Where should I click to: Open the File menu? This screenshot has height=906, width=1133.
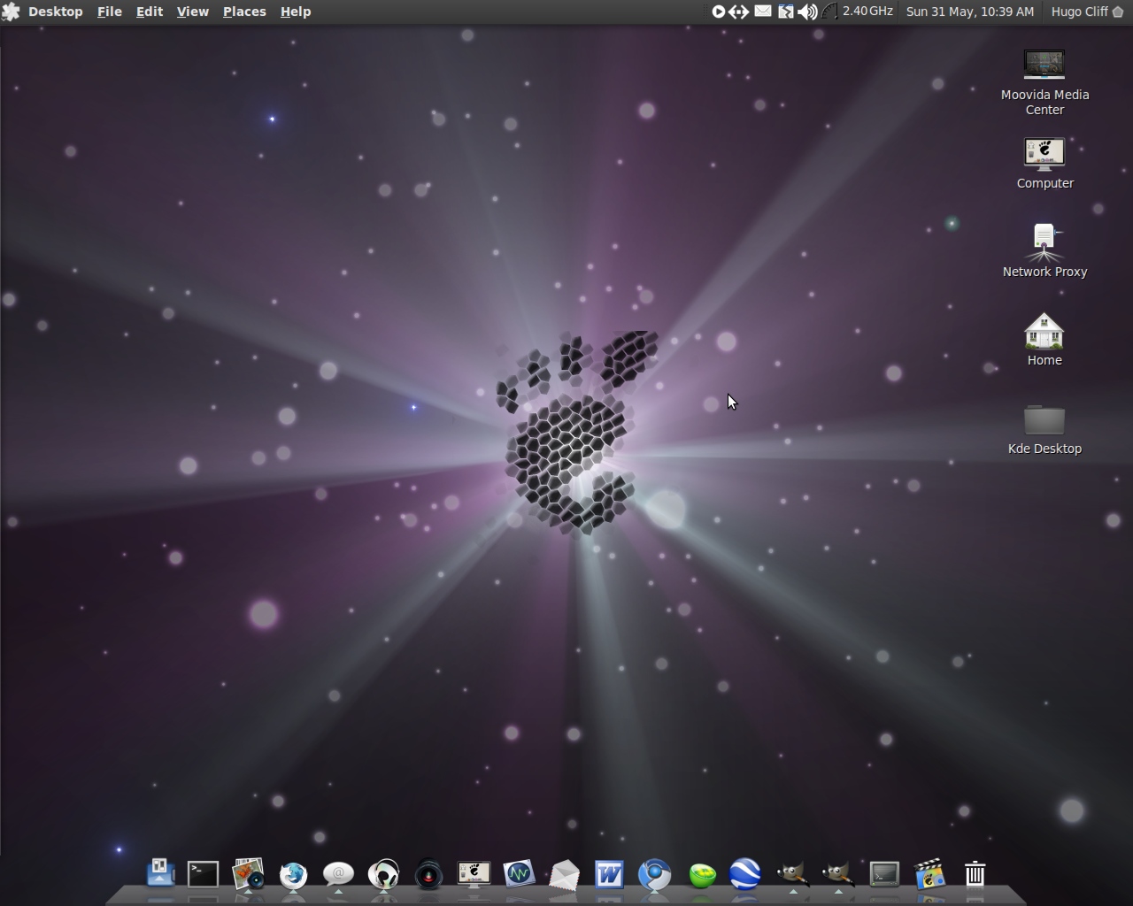pyautogui.click(x=110, y=12)
